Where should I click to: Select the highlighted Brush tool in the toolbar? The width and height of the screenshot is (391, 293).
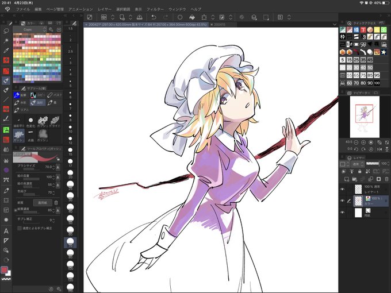6,80
